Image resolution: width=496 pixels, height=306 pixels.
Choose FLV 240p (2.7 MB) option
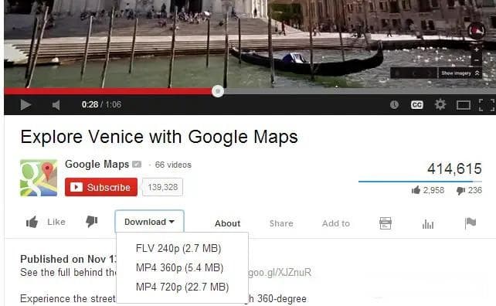pos(178,248)
